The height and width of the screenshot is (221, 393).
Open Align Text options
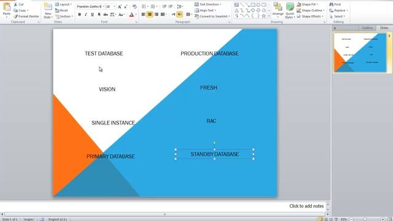[x=205, y=10]
